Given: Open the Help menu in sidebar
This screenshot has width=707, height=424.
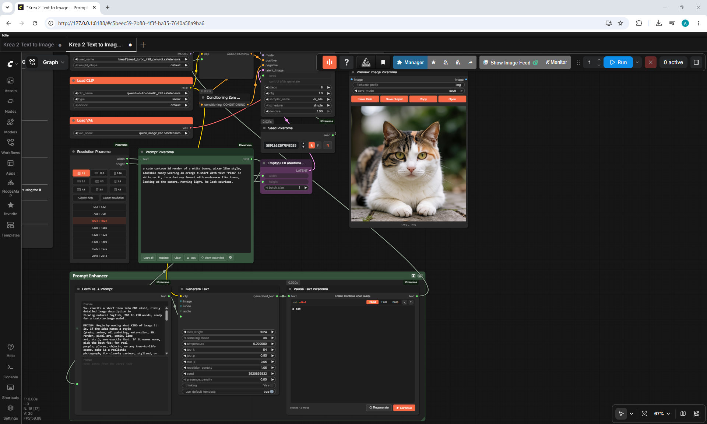Looking at the screenshot, I should pyautogui.click(x=11, y=350).
